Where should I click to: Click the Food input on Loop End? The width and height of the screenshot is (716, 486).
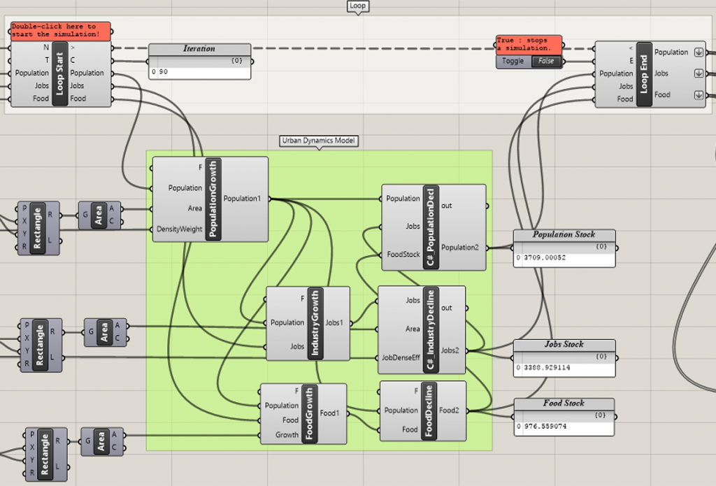pos(625,99)
